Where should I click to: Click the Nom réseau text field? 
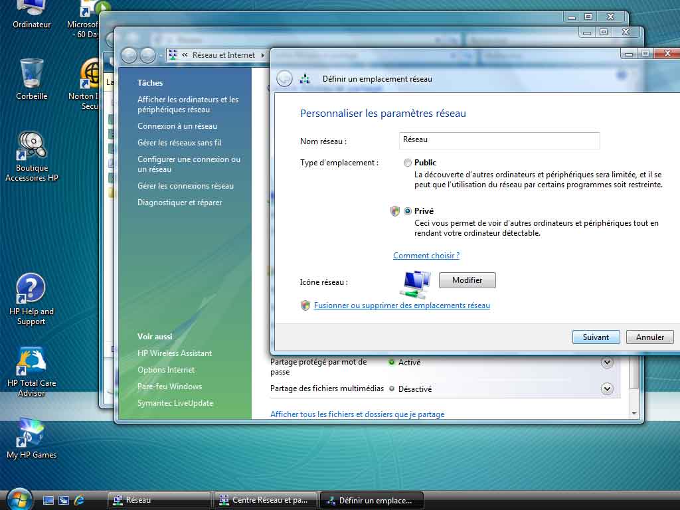(499, 140)
